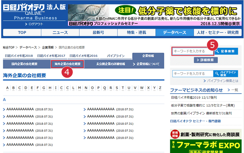
Task: Jump to letter X in the index
Action: [148, 88]
